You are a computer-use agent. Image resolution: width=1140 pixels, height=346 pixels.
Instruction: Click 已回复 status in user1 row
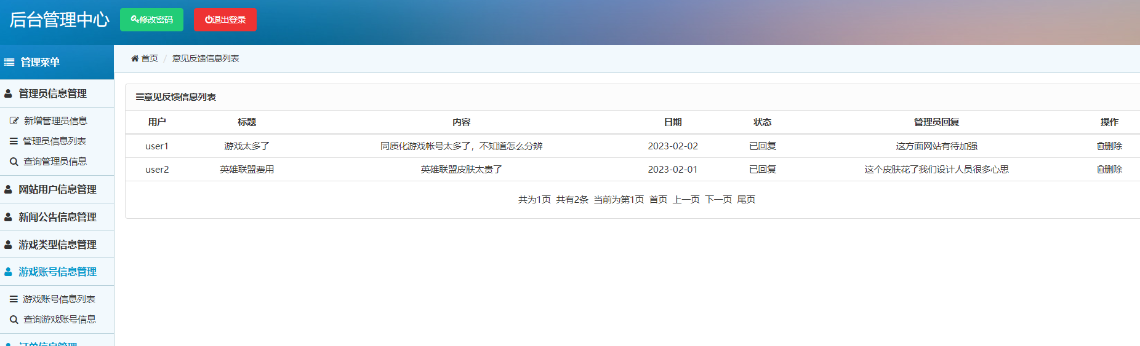click(763, 146)
